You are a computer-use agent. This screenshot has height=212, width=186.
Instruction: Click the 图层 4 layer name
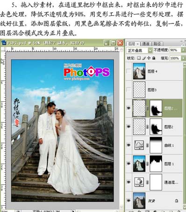[152, 71]
